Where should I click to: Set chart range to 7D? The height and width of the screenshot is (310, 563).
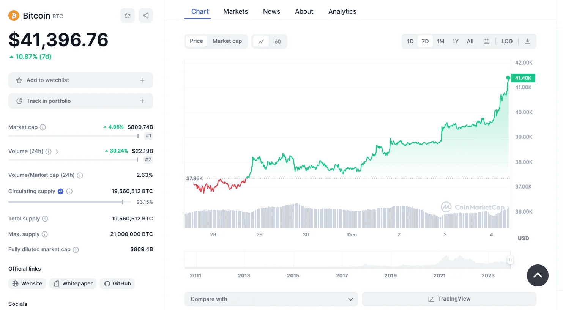pos(425,41)
